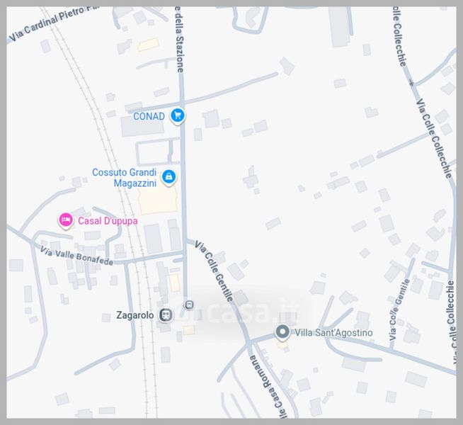Screen dimensions: 463x425
Task: Select the bus stop icon near Zagarolo station
Action: (189, 305)
